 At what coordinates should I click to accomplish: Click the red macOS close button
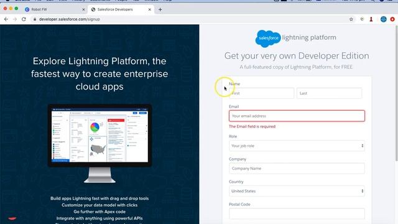(x=5, y=9)
